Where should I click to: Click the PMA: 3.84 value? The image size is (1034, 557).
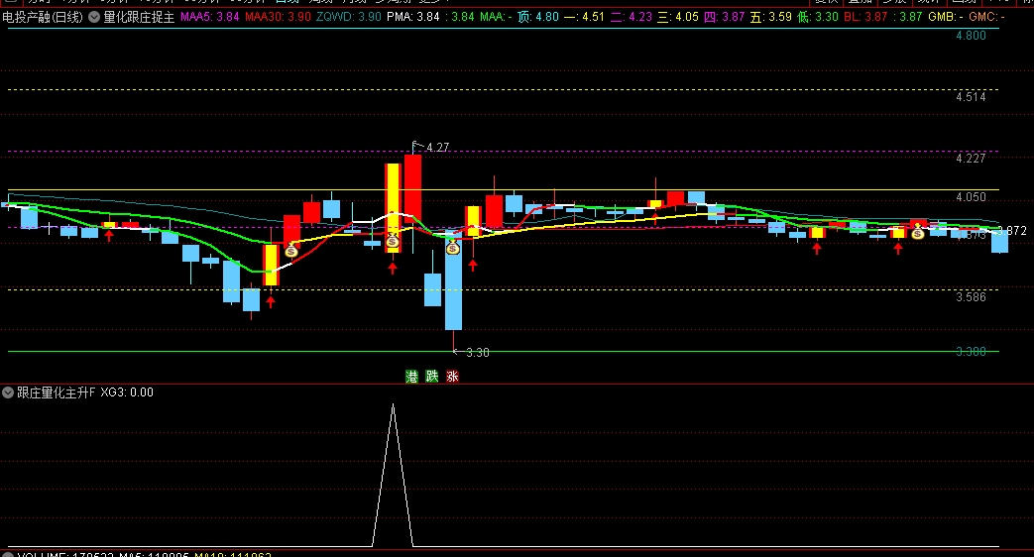tap(412, 17)
